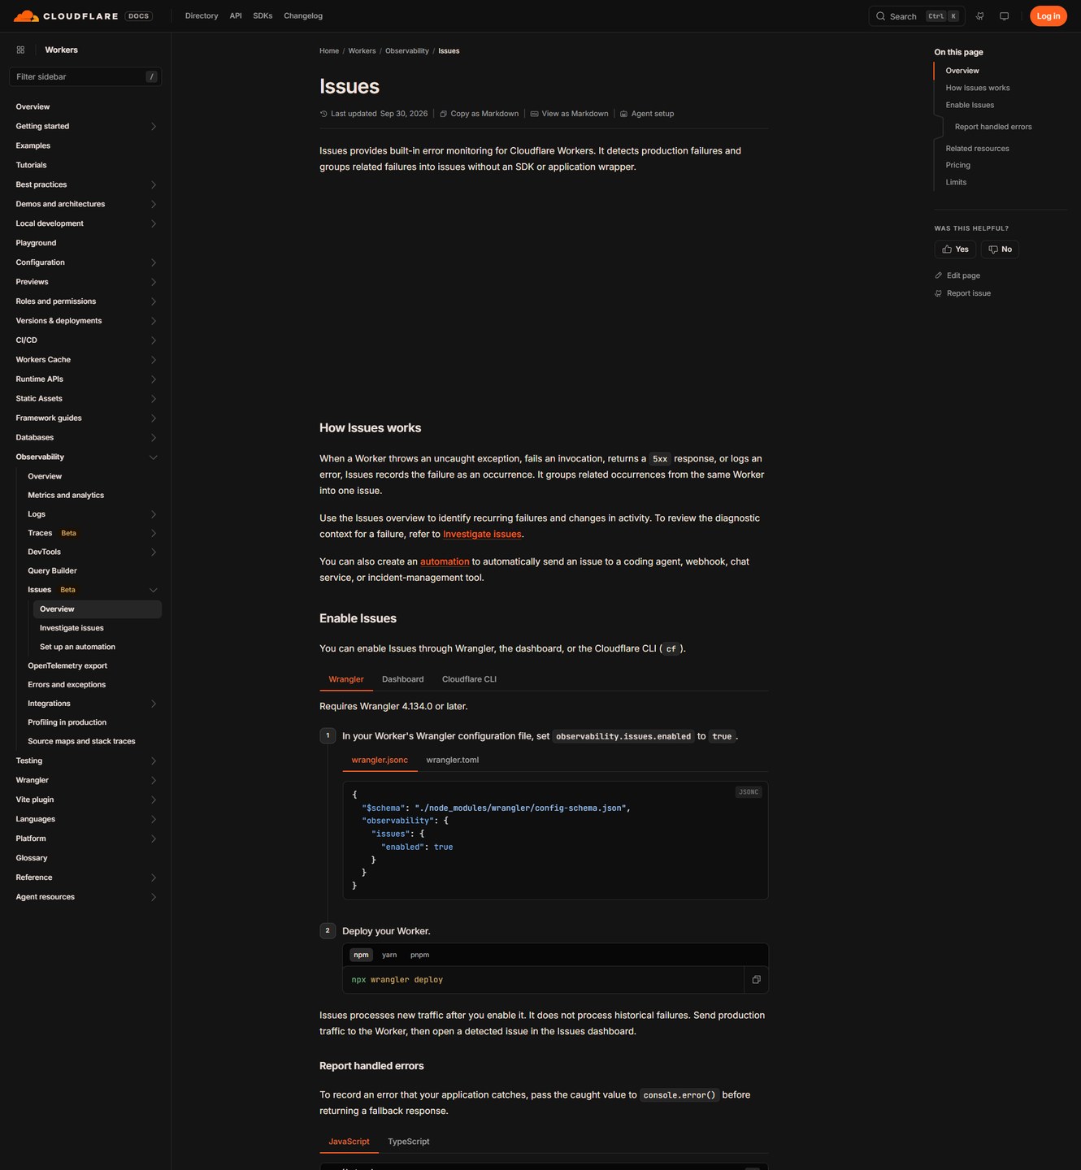The width and height of the screenshot is (1081, 1170).
Task: Click the Filter sidebar input field
Action: (85, 76)
